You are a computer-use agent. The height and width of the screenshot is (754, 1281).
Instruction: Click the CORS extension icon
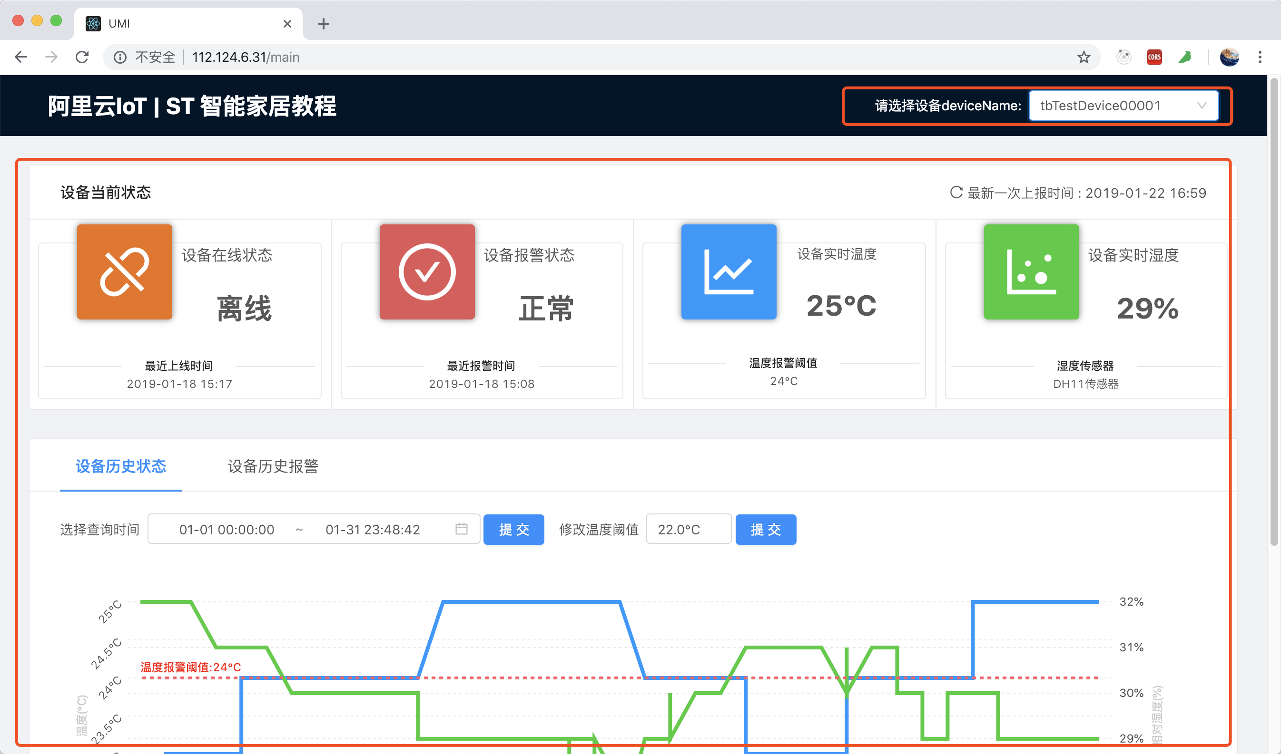[1154, 57]
